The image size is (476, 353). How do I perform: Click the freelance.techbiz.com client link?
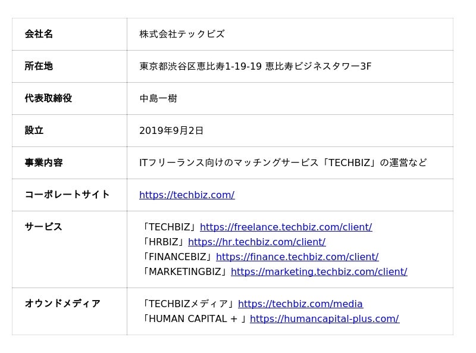coord(286,227)
